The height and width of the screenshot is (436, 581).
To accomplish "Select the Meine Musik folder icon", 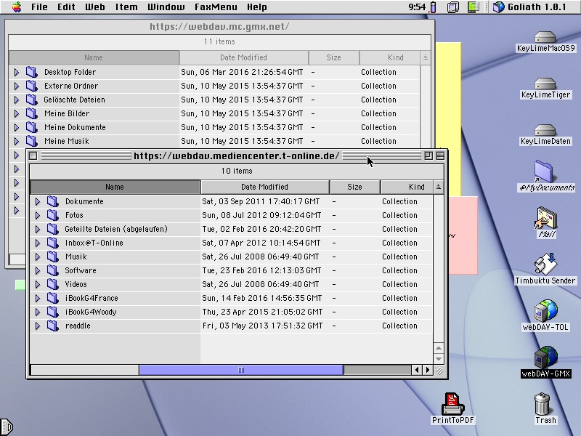I will (x=32, y=141).
